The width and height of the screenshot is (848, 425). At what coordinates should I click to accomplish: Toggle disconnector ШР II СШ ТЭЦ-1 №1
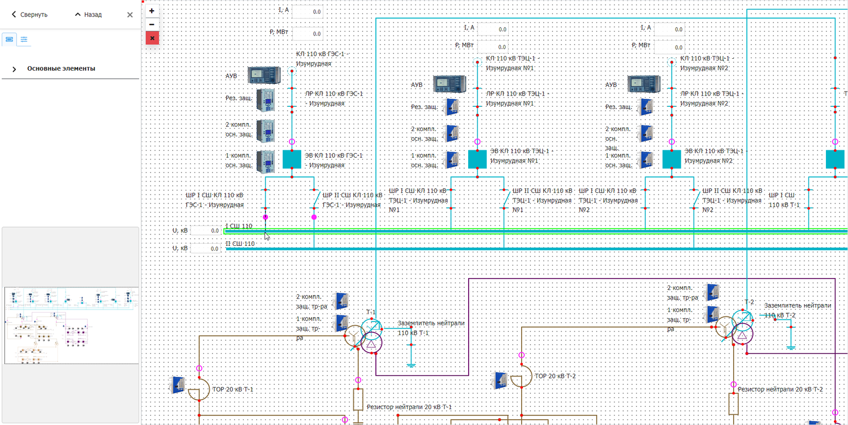(x=504, y=199)
